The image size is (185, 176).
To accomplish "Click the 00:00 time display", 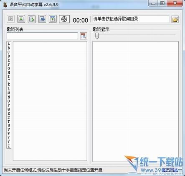I will [x=81, y=20].
